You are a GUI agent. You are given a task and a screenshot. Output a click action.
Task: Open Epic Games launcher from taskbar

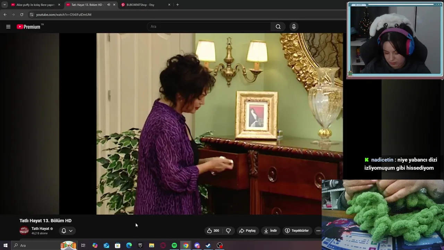click(140, 245)
